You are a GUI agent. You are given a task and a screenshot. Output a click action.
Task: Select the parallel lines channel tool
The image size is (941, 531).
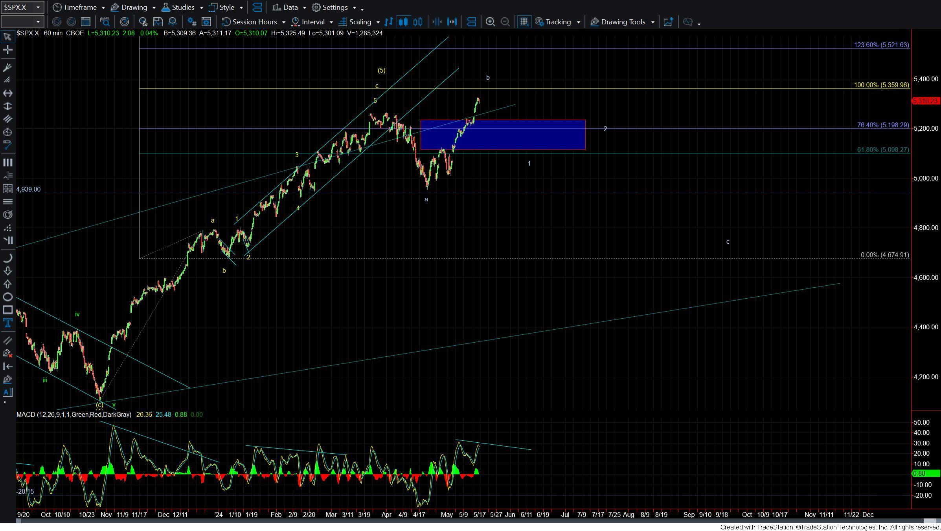tap(7, 119)
